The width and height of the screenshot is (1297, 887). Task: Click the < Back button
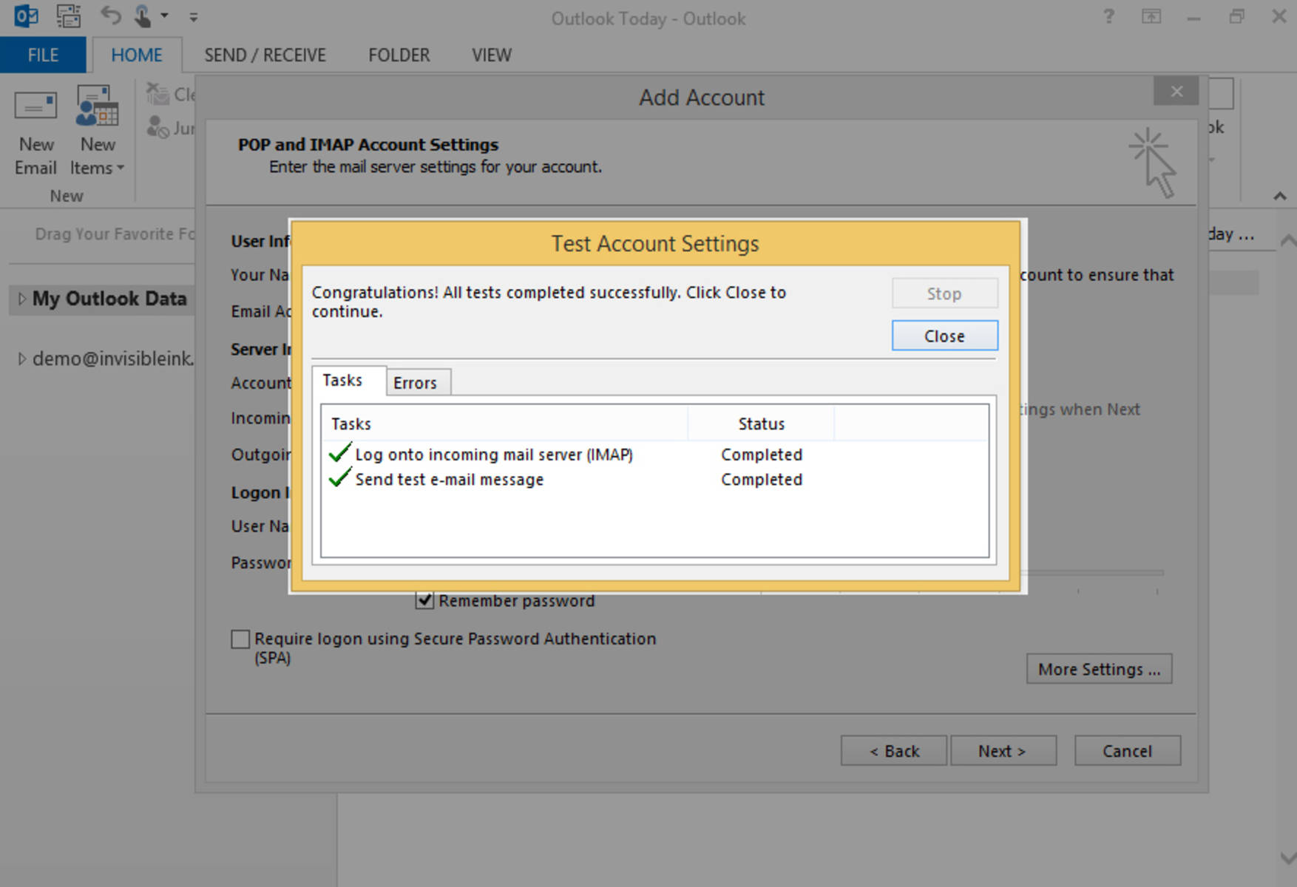(893, 751)
